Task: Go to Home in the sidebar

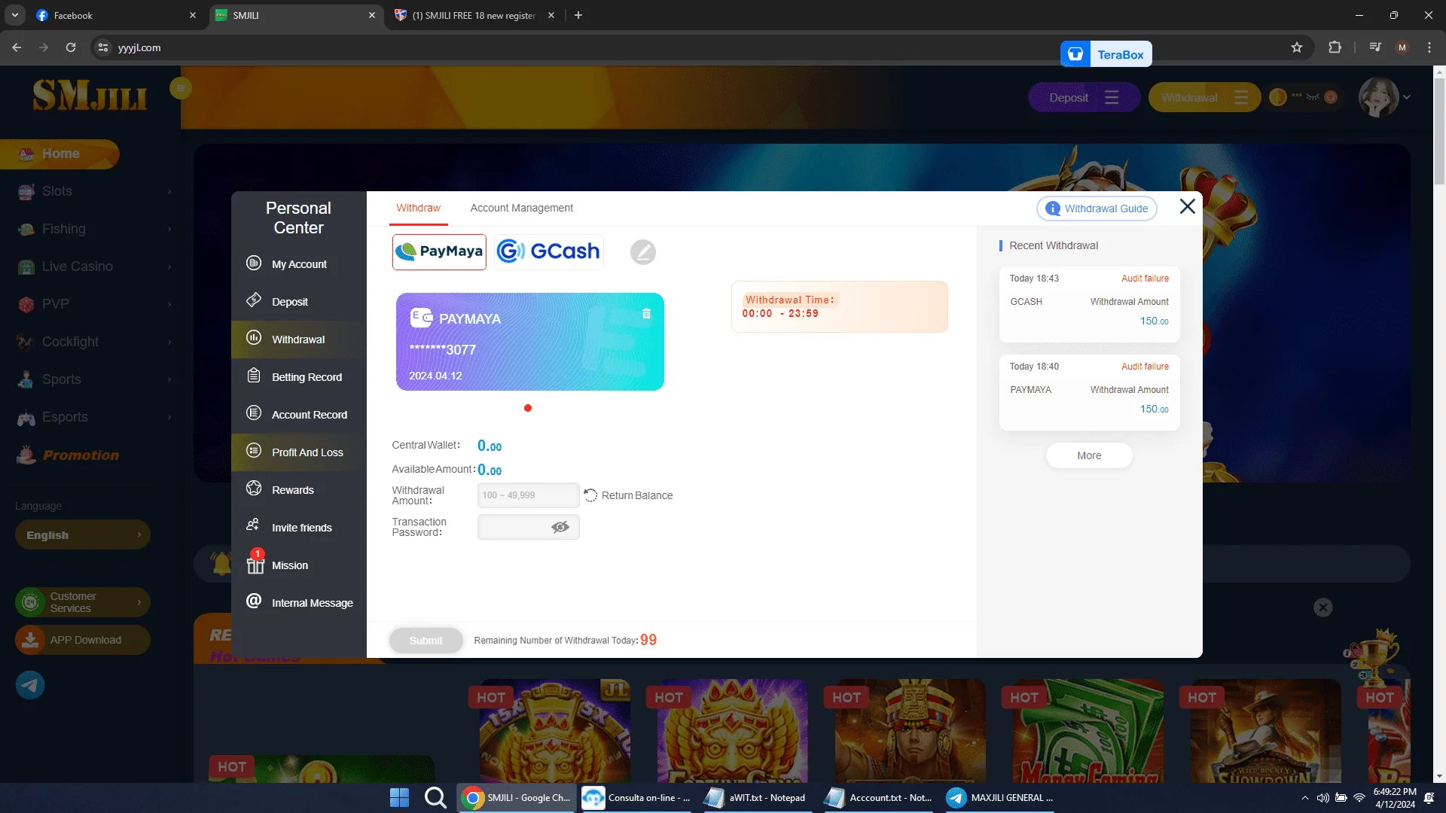Action: [60, 154]
